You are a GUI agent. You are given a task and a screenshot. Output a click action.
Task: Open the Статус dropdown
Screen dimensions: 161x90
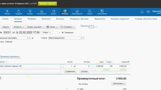point(47,32)
